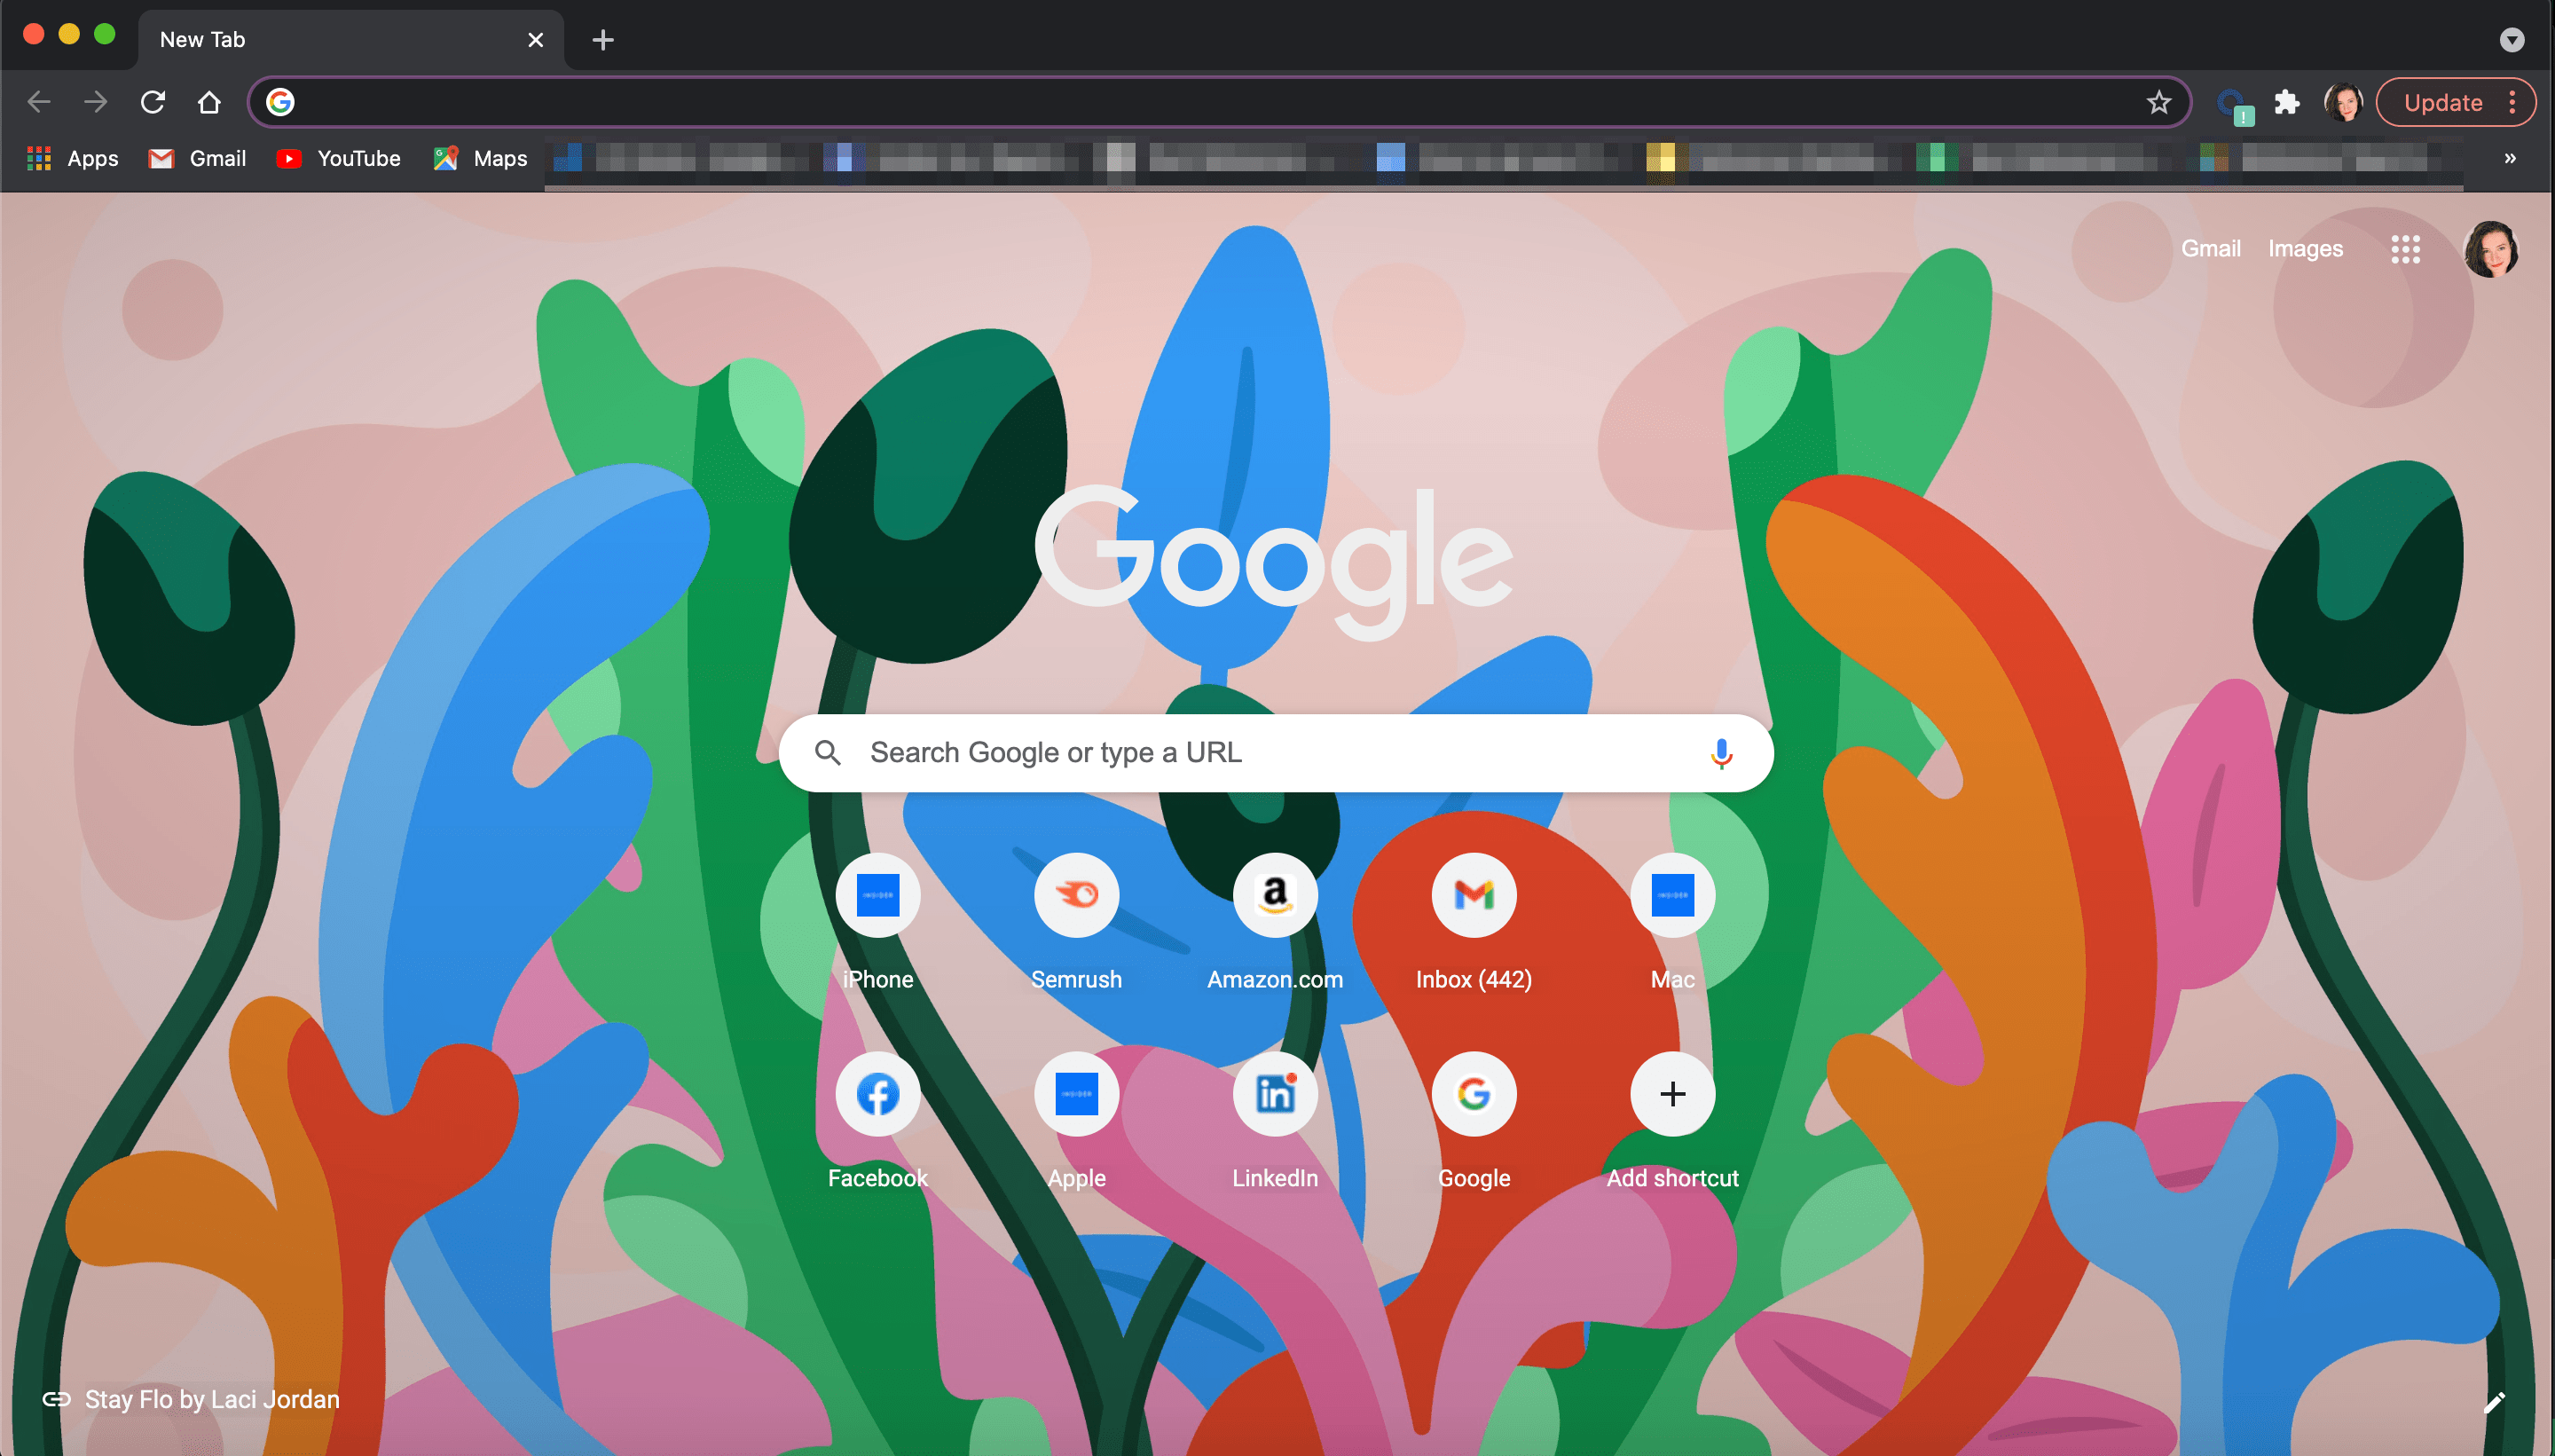
Task: Click the Search Google or type a URL box
Action: click(x=1277, y=753)
